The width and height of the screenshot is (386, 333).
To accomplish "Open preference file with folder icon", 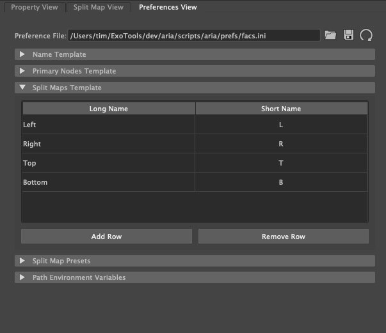I will point(330,35).
